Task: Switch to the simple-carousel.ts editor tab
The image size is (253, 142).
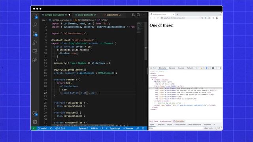Action: (x=56, y=15)
